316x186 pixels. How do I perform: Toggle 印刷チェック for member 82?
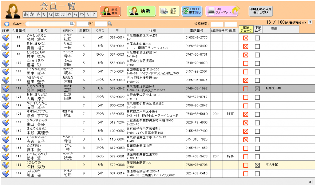pyautogui.click(x=246, y=38)
